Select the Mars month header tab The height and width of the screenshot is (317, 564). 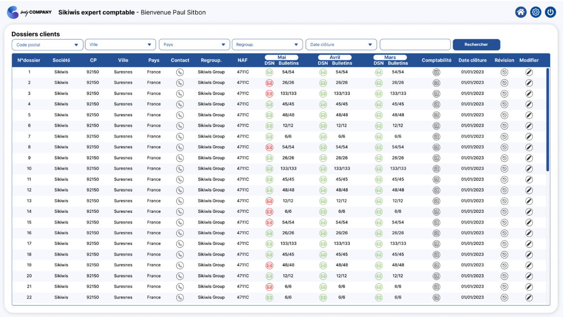[390, 57]
